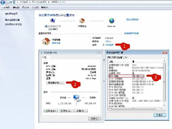Open the 帮助(H) menu
Image resolution: width=172 pixels, height=129 pixels.
45,8
